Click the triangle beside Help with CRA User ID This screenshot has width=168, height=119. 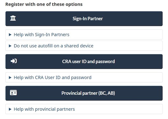(x=10, y=78)
